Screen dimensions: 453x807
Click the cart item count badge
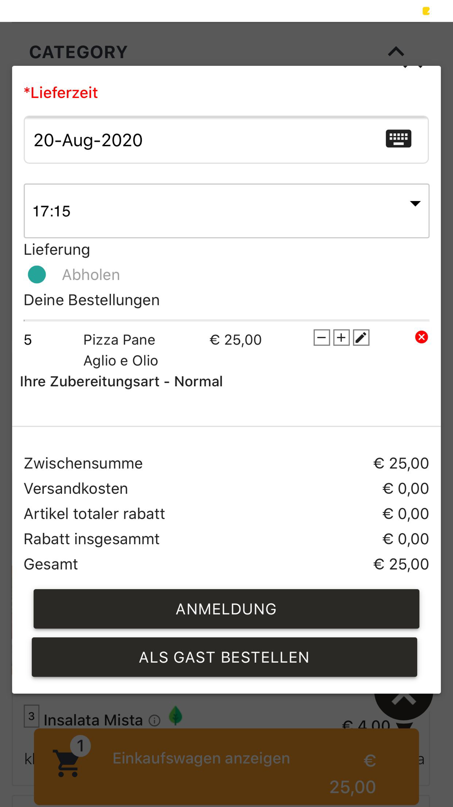[81, 746]
